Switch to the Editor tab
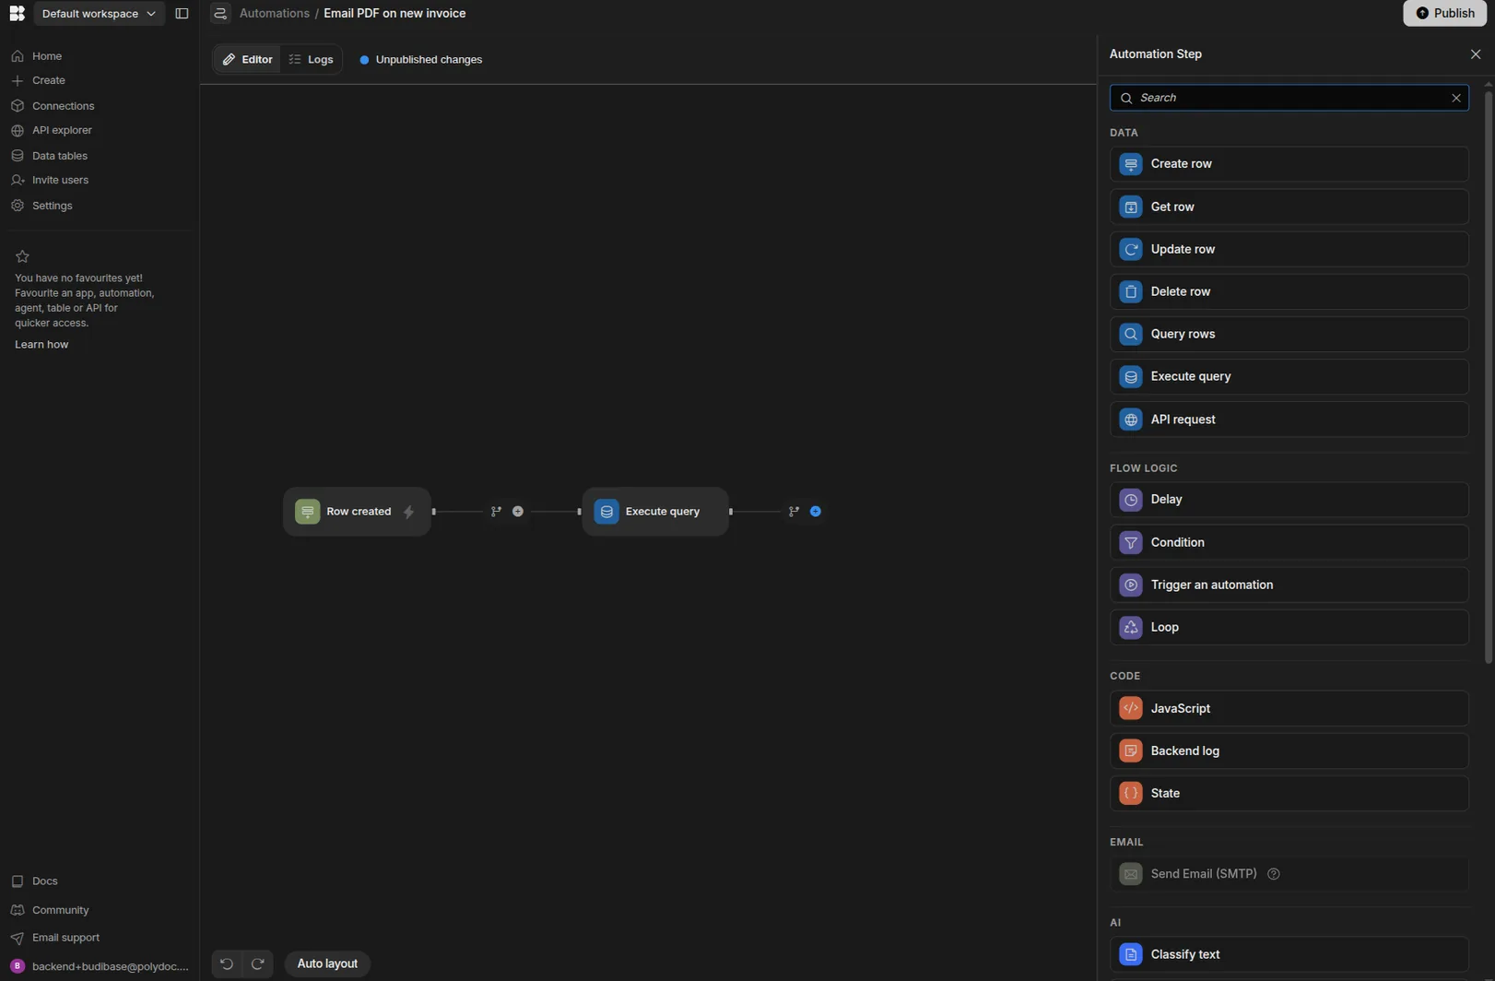This screenshot has height=981, width=1495. tap(247, 59)
